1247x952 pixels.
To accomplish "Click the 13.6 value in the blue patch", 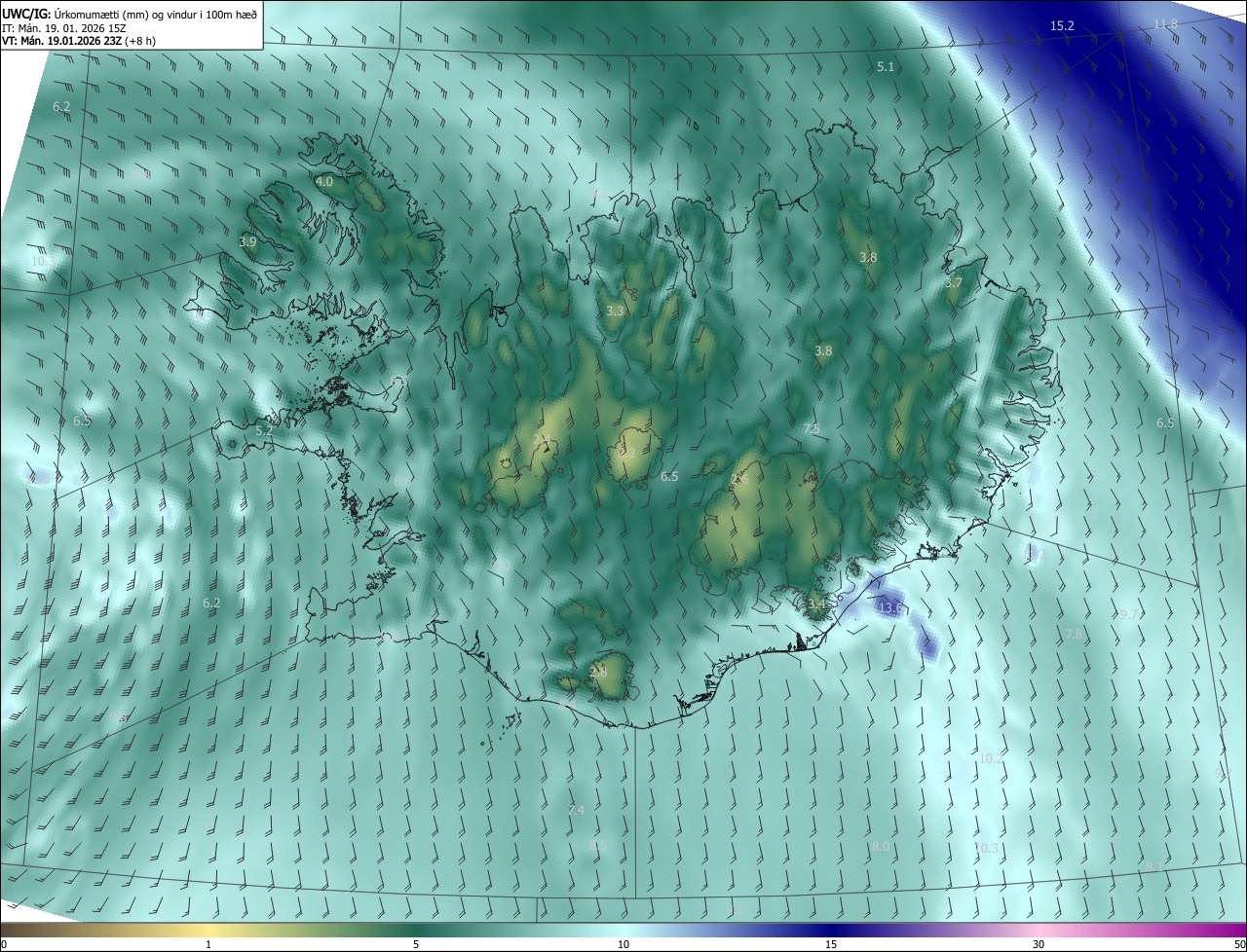I will [x=890, y=607].
